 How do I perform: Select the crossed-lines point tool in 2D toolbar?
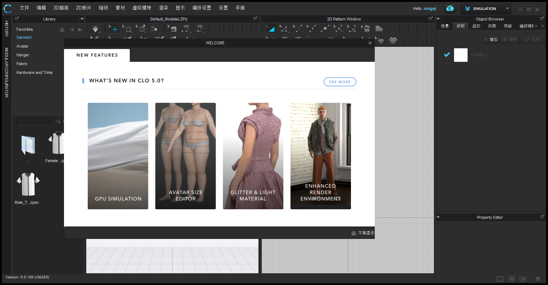pos(339,29)
